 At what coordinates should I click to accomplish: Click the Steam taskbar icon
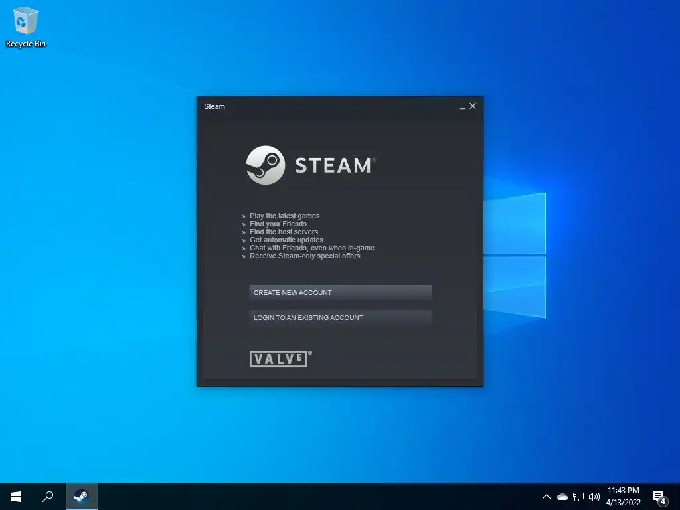(x=82, y=497)
